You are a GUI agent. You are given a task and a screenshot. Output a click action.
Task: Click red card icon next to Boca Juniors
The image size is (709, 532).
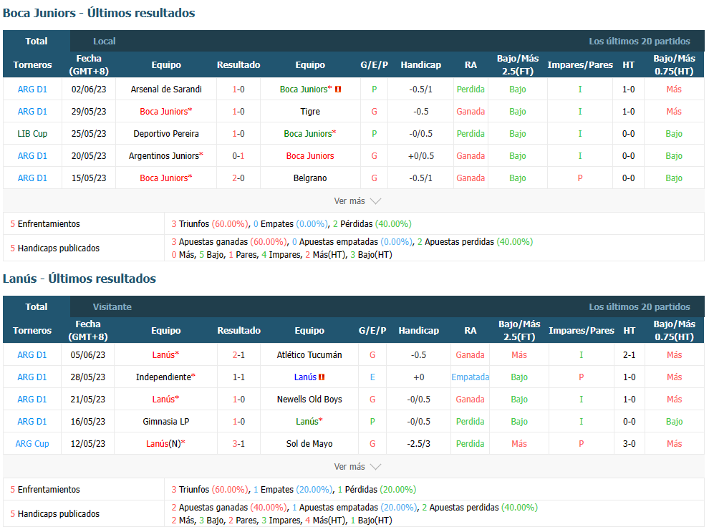(x=338, y=90)
